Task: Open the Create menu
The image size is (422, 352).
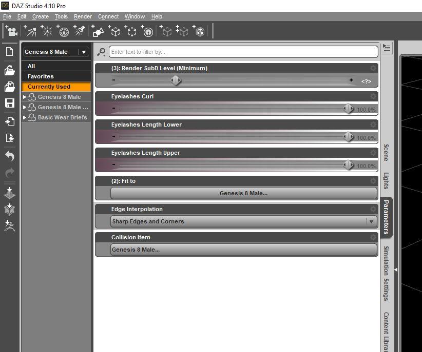Action: 41,17
